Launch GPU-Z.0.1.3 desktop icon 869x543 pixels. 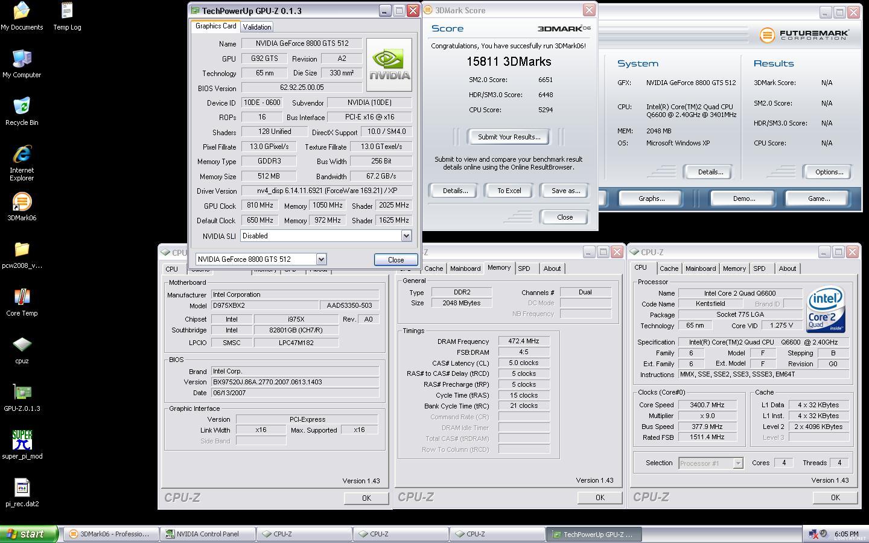tap(22, 398)
